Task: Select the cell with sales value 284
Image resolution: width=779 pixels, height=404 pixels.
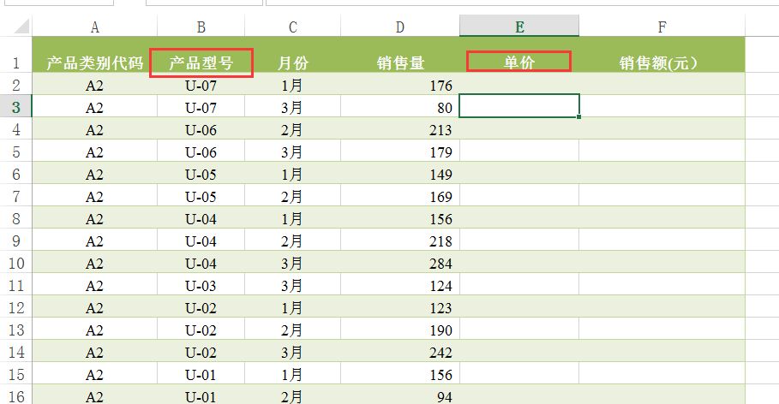Action: click(x=400, y=263)
